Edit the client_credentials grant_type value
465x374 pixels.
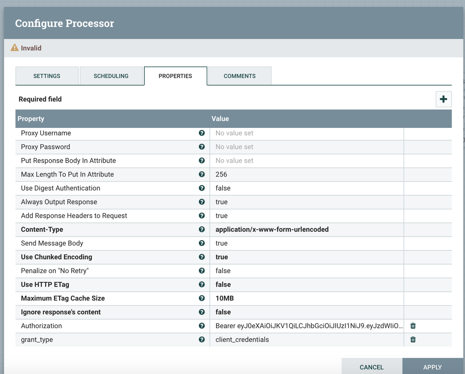(x=307, y=340)
